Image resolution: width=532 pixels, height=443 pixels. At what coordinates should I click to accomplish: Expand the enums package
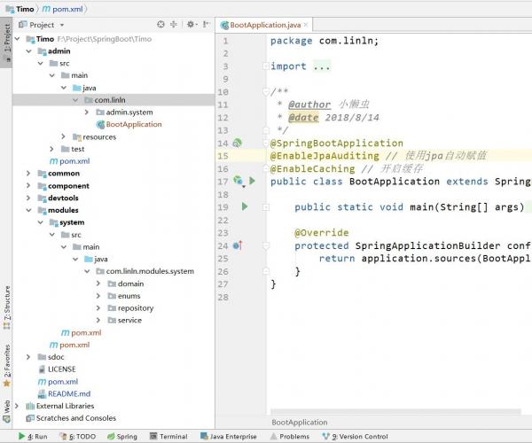pyautogui.click(x=98, y=296)
